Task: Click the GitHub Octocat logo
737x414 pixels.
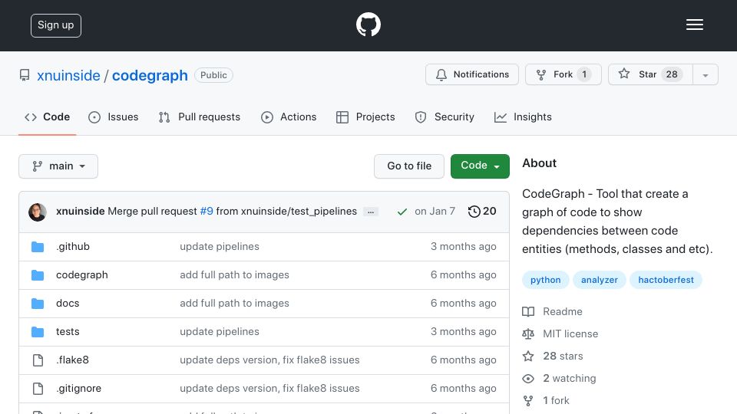Action: pyautogui.click(x=368, y=25)
